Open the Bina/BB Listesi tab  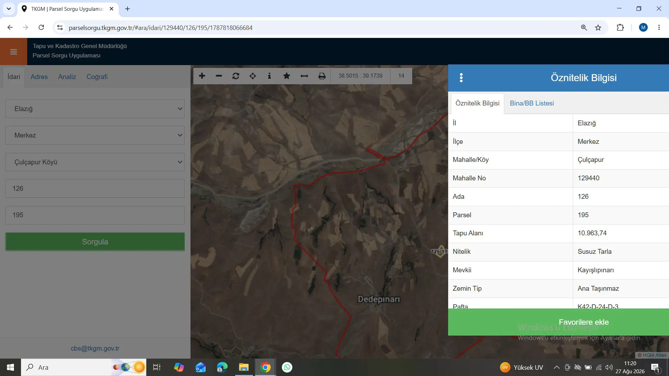click(532, 103)
